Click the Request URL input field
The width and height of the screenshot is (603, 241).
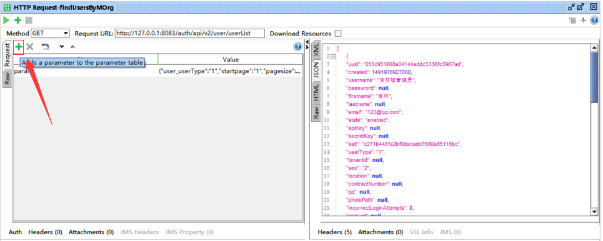(x=190, y=34)
